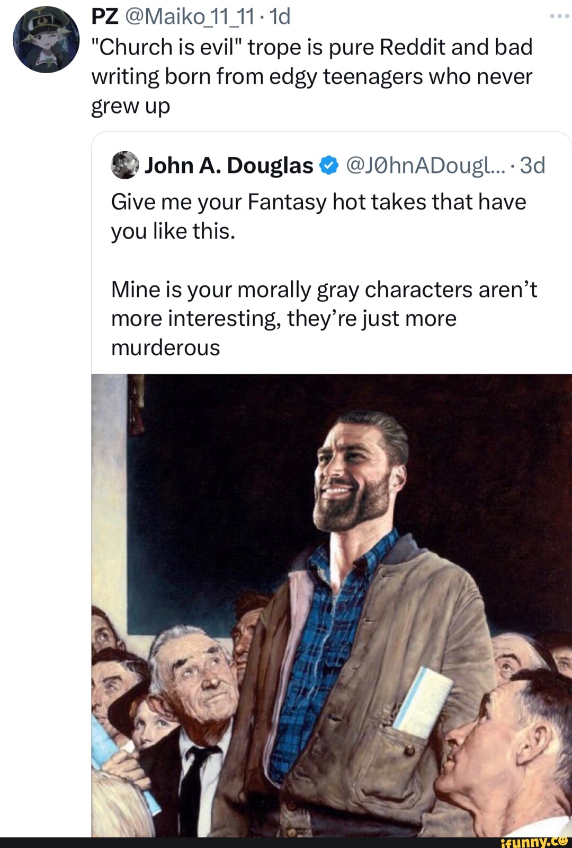Open John A. Douglas profile name
Viewport: 572px width, 848px height.
tap(229, 166)
